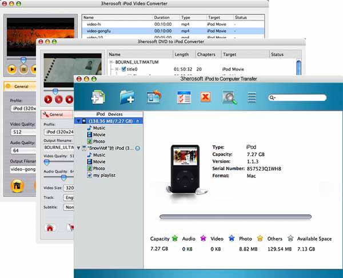The image size is (343, 278).
Task: Click Play in iPod Video Converter
Action: (x=12, y=69)
